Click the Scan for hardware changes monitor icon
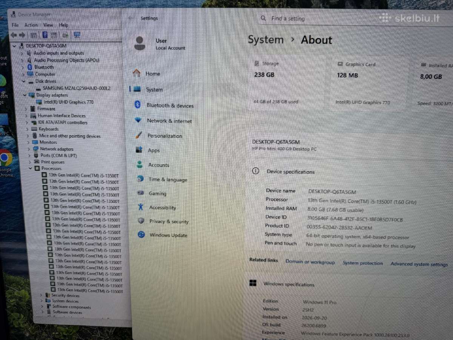The height and width of the screenshot is (340, 453). [x=77, y=35]
